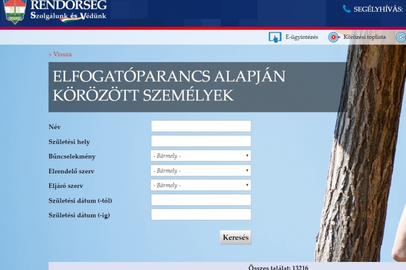Open the Eljáró szerv dropdown list
The height and width of the screenshot is (270, 406).
tap(201, 185)
